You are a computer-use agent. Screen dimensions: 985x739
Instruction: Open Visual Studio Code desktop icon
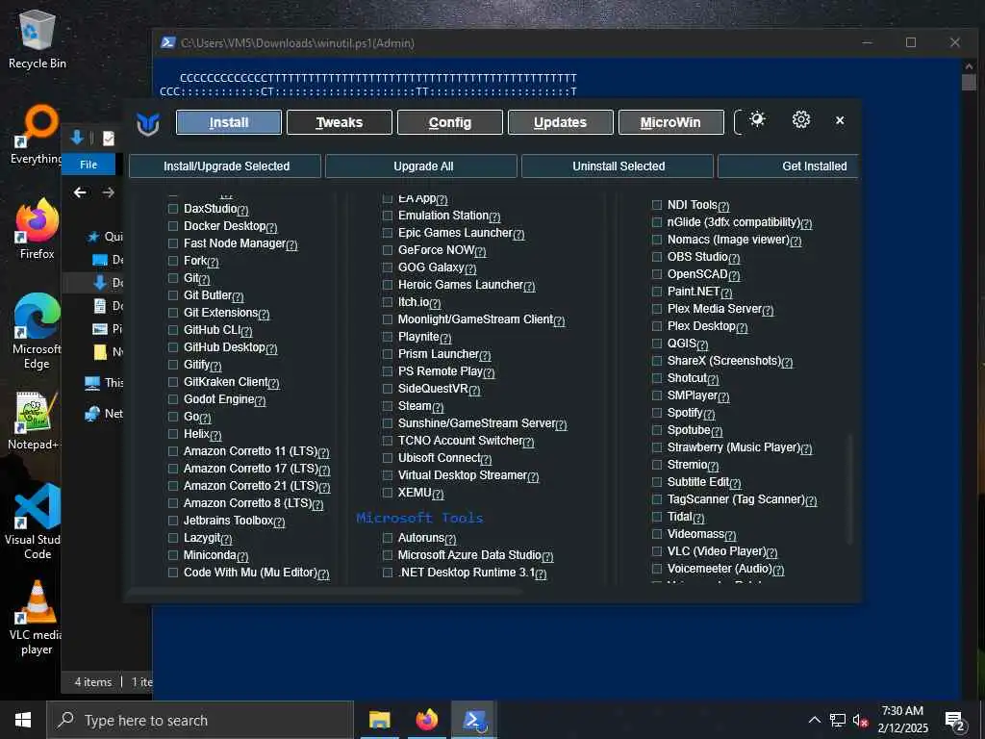click(x=34, y=522)
